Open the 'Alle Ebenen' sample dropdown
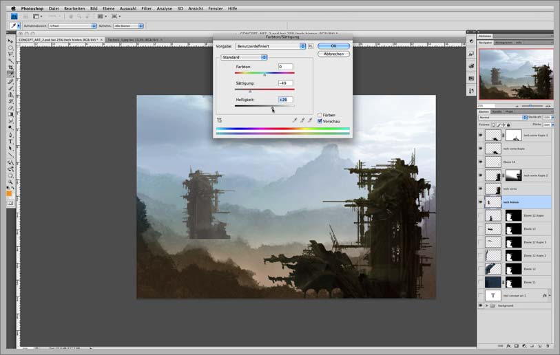This screenshot has width=560, height=355. pyautogui.click(x=129, y=25)
